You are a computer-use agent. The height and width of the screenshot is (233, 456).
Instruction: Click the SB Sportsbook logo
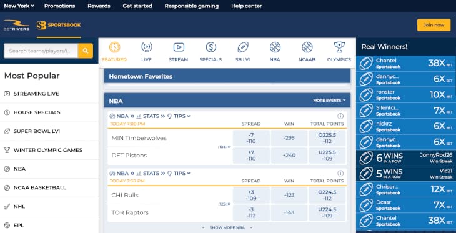click(59, 26)
